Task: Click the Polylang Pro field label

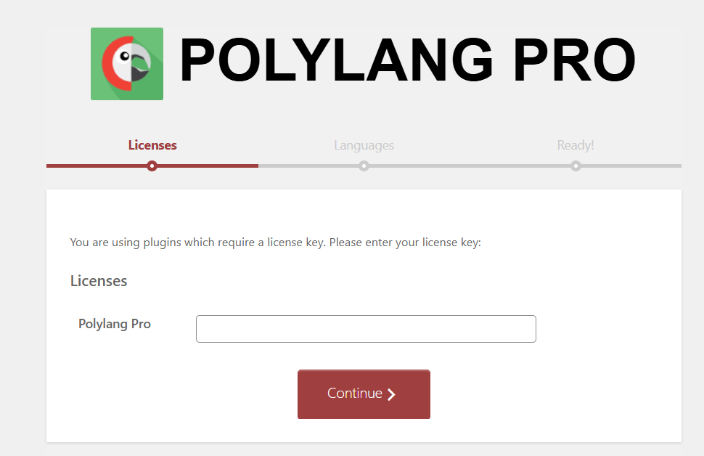Action: click(x=115, y=324)
